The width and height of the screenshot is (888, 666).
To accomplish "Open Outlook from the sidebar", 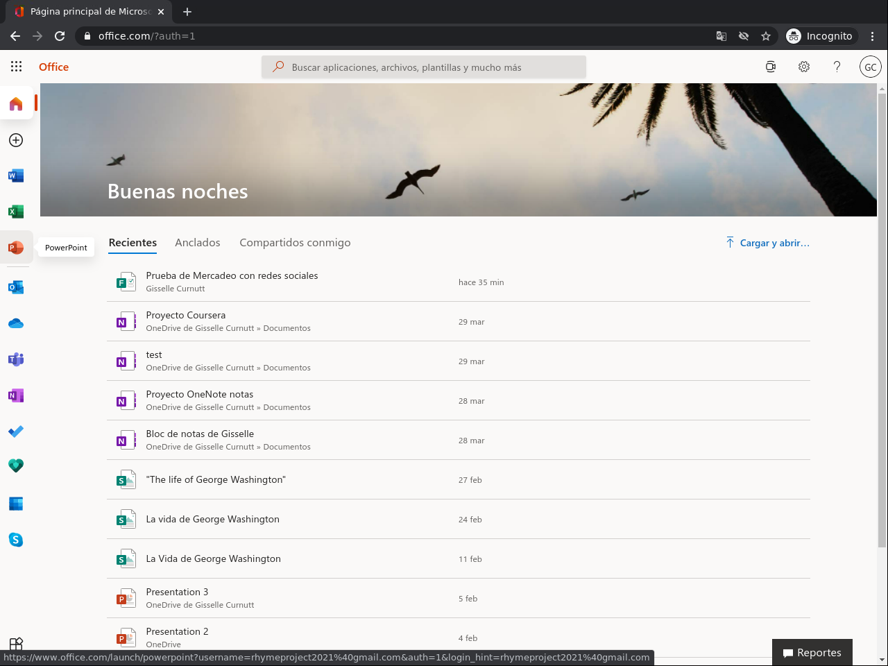I will point(16,287).
